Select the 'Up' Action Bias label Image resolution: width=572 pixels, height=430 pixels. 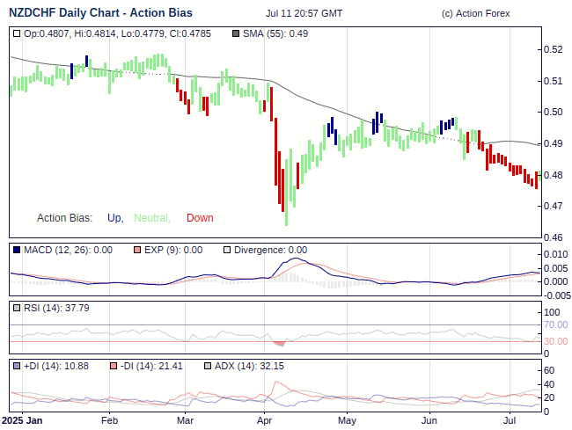coord(115,218)
